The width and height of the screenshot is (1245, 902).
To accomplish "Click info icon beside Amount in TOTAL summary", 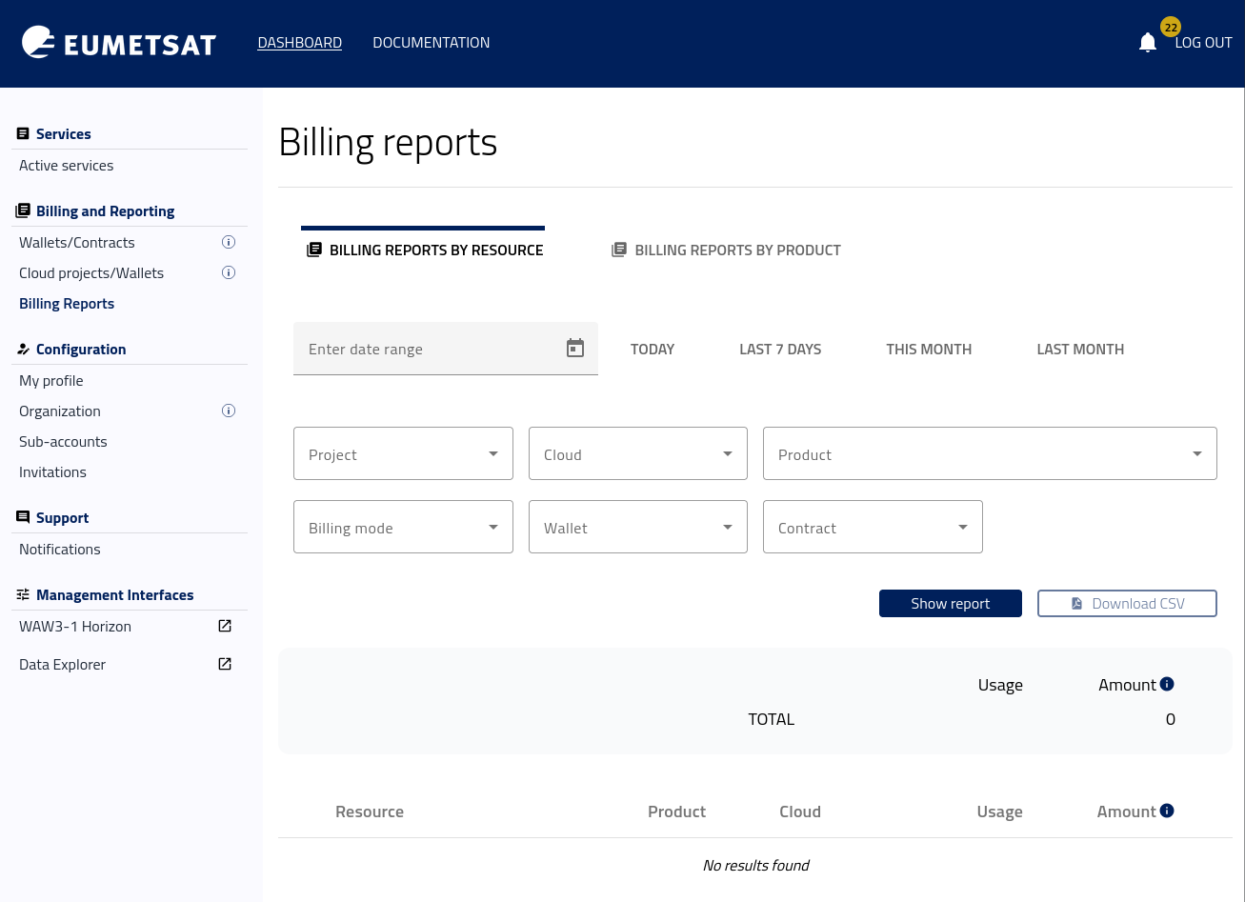I will [x=1167, y=684].
